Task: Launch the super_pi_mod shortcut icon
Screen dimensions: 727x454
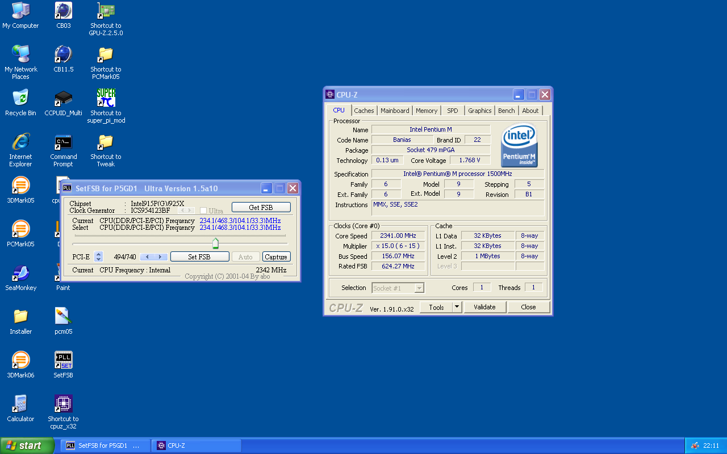Action: (x=106, y=106)
